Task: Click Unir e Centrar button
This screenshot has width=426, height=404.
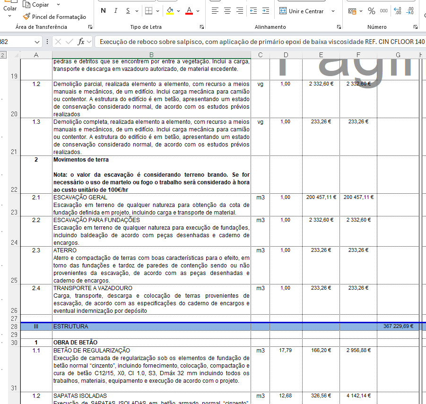Action: pos(302,11)
